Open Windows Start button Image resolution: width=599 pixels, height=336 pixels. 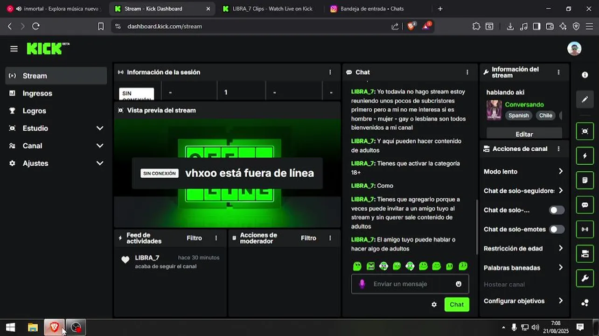click(10, 327)
